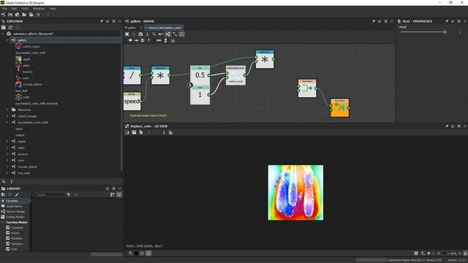Select Samplers under Function Nodes

[x=17, y=244]
